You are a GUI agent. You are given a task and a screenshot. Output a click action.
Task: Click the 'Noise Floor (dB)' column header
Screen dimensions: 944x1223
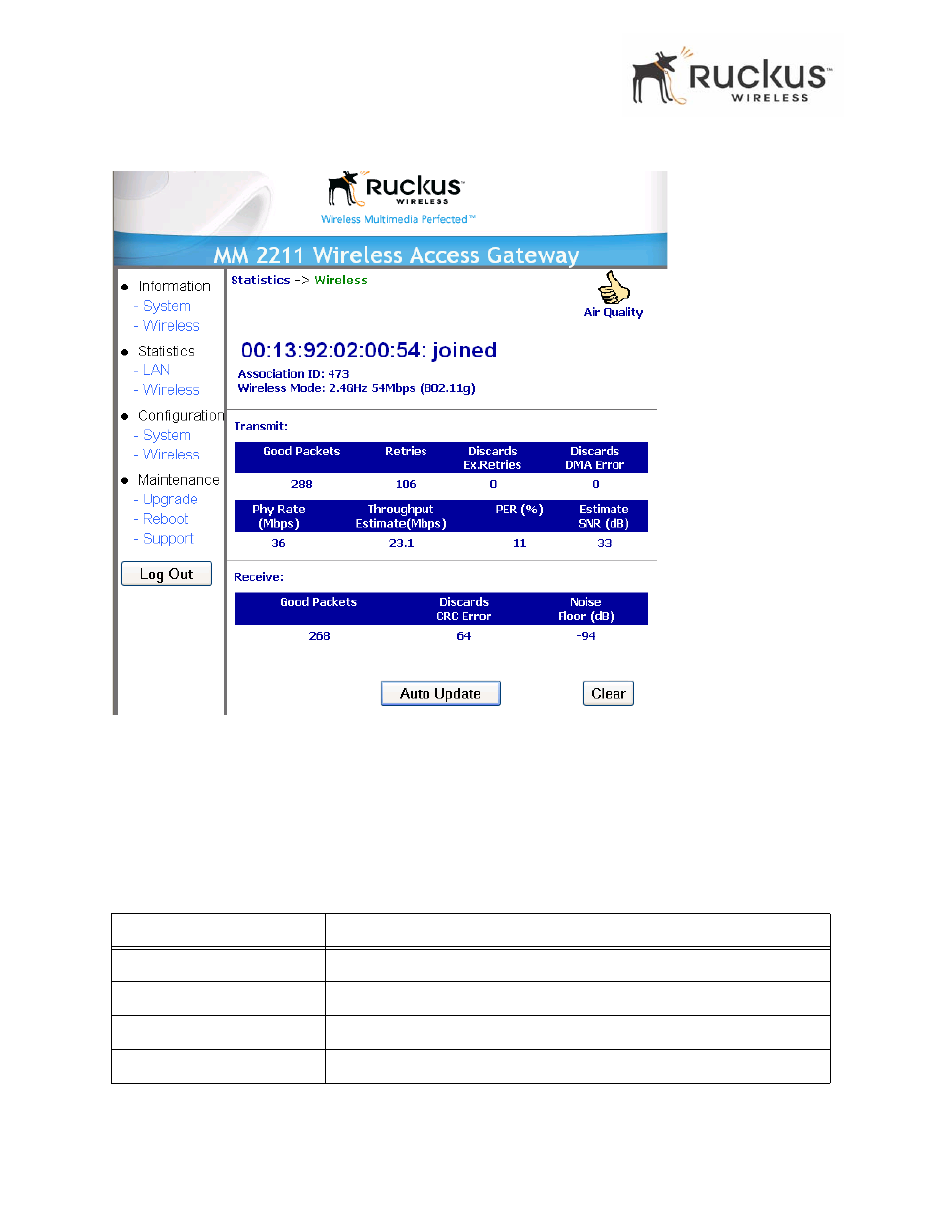(586, 609)
